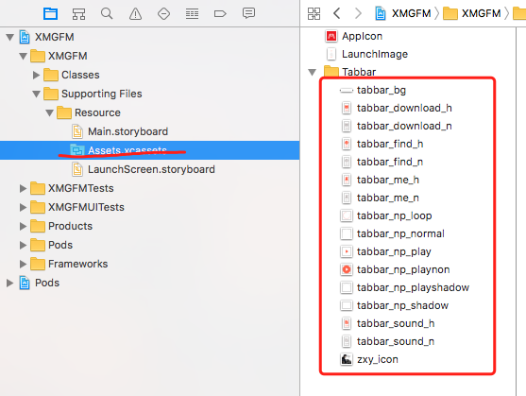This screenshot has height=396, width=526.
Task: Show the Issue navigator warning triangle
Action: [136, 14]
